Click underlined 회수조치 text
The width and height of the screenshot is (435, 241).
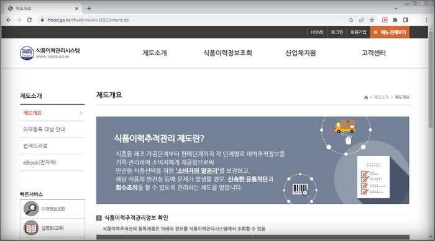click(127, 188)
